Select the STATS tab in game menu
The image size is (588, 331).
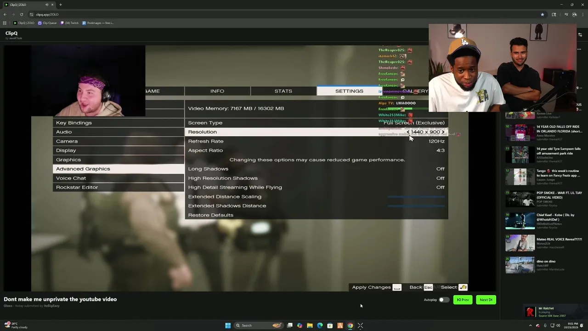283,91
